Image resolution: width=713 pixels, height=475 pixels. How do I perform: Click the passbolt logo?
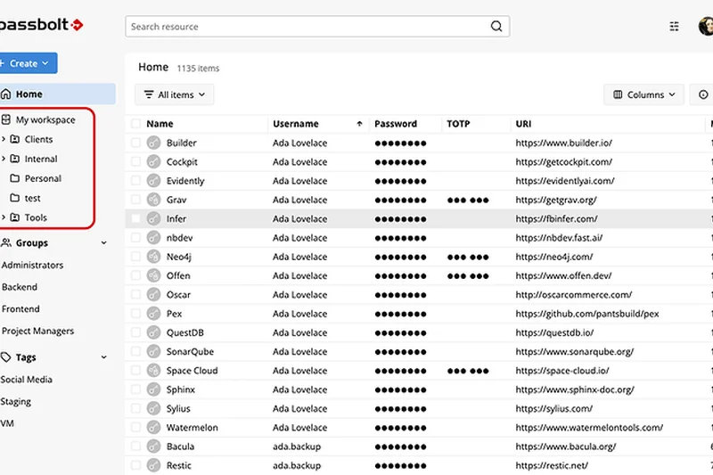[x=41, y=25]
